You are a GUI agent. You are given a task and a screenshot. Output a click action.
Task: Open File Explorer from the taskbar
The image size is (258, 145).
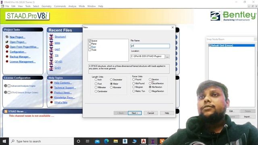(116, 141)
